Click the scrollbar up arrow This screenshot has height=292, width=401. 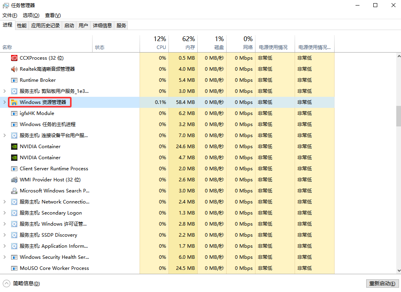click(399, 56)
